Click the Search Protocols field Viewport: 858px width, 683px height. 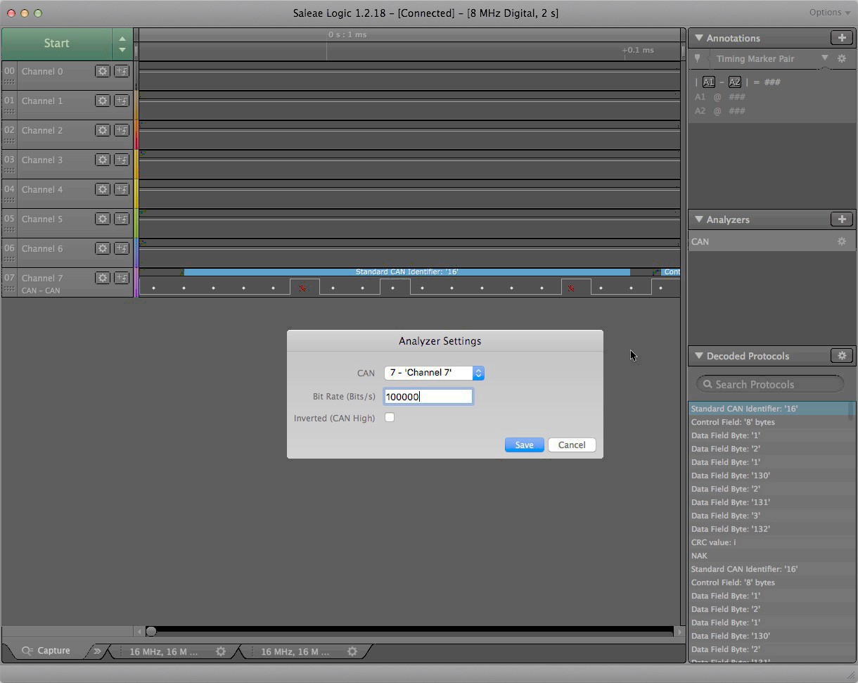point(770,384)
